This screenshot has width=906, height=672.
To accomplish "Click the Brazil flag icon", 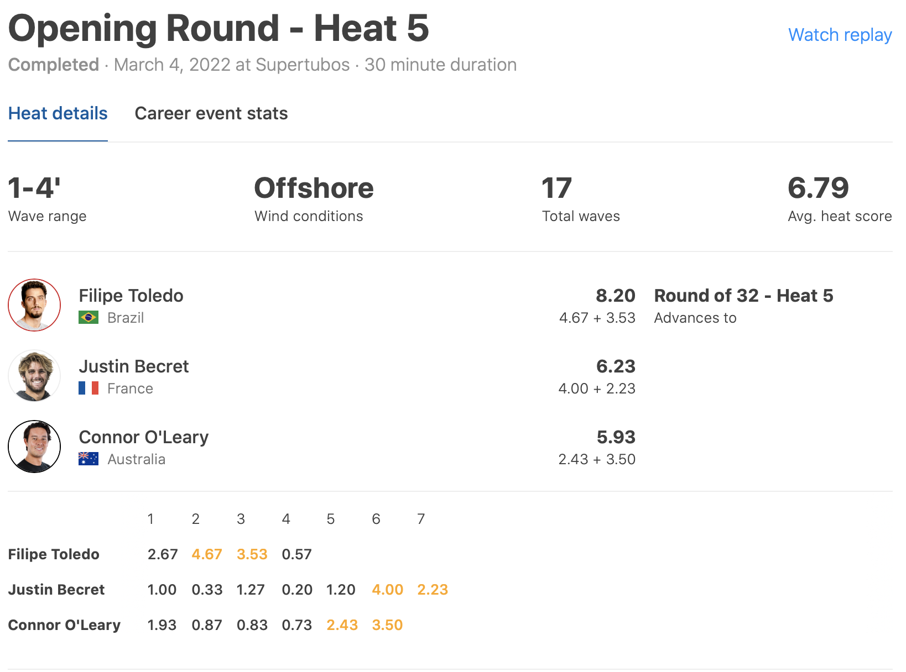I will pyautogui.click(x=88, y=318).
